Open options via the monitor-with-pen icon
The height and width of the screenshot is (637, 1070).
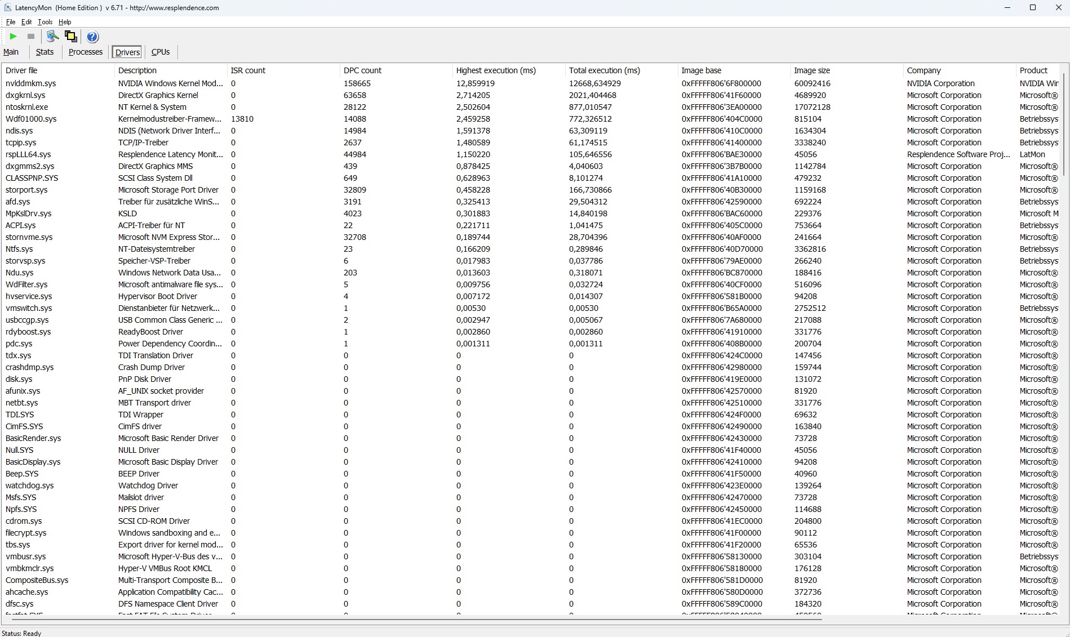point(52,37)
